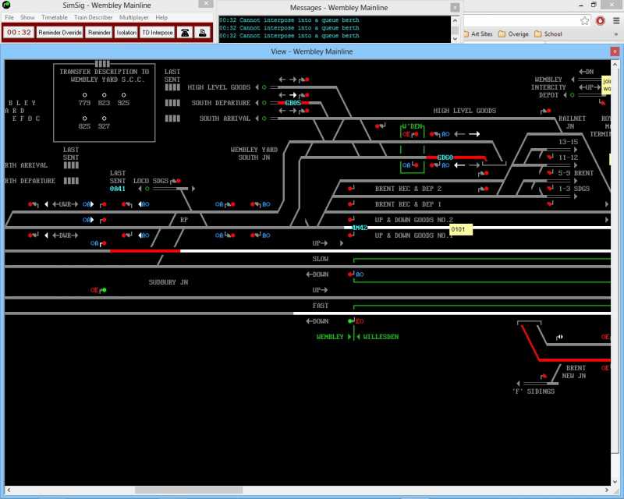Click the red EO marker on DOWN fast
The height and width of the screenshot is (499, 624).
[x=360, y=321]
